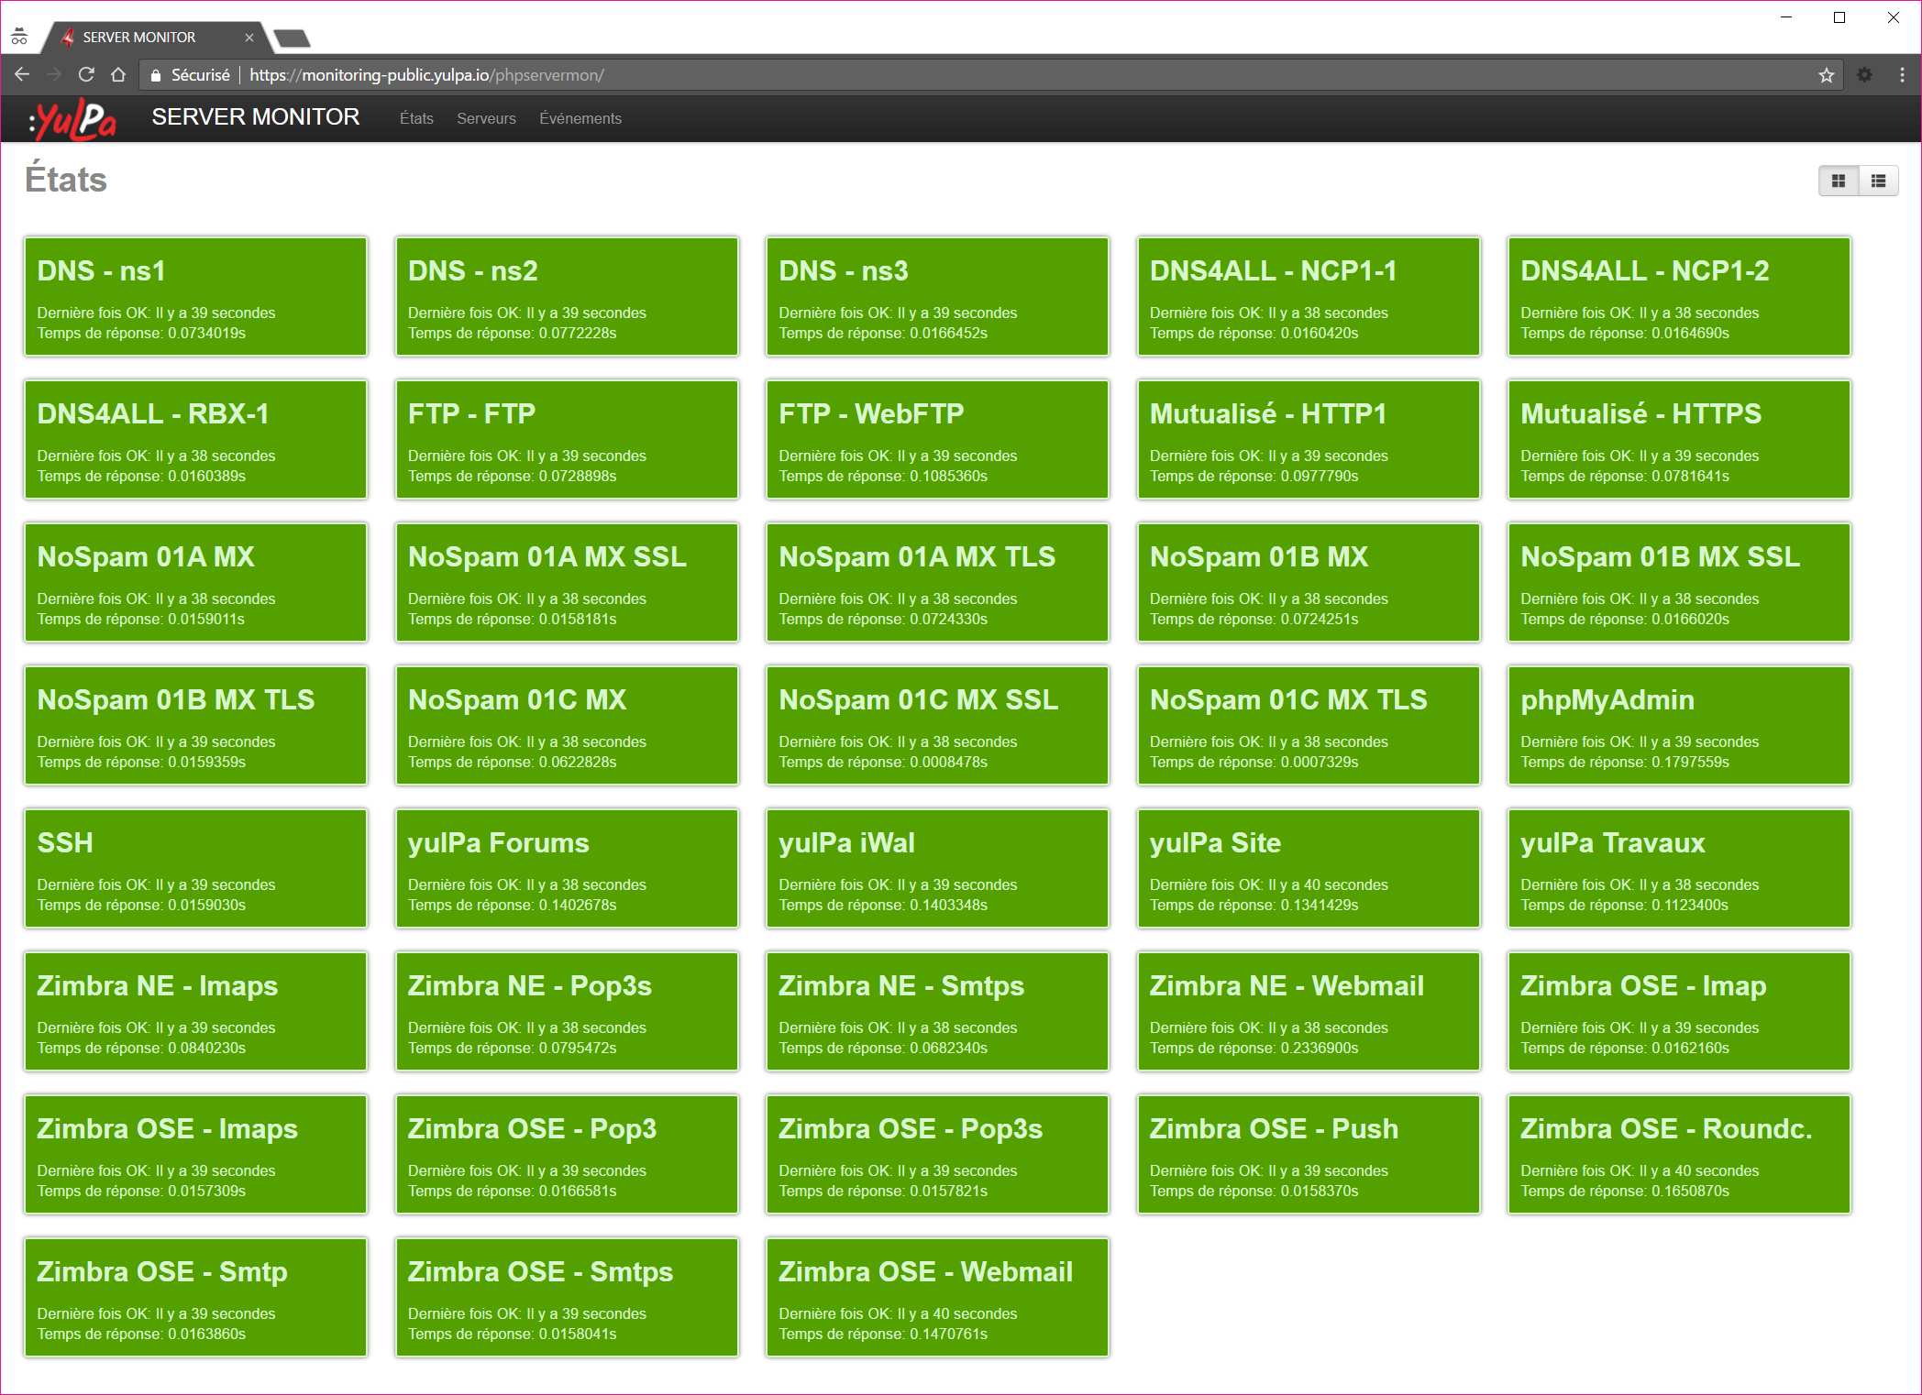Bookmark this page with star icon
The image size is (1922, 1395).
point(1826,75)
